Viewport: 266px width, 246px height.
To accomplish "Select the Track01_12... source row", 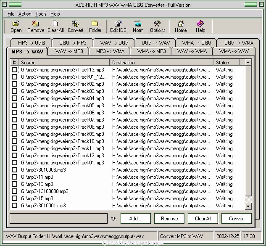I will click(x=63, y=77).
